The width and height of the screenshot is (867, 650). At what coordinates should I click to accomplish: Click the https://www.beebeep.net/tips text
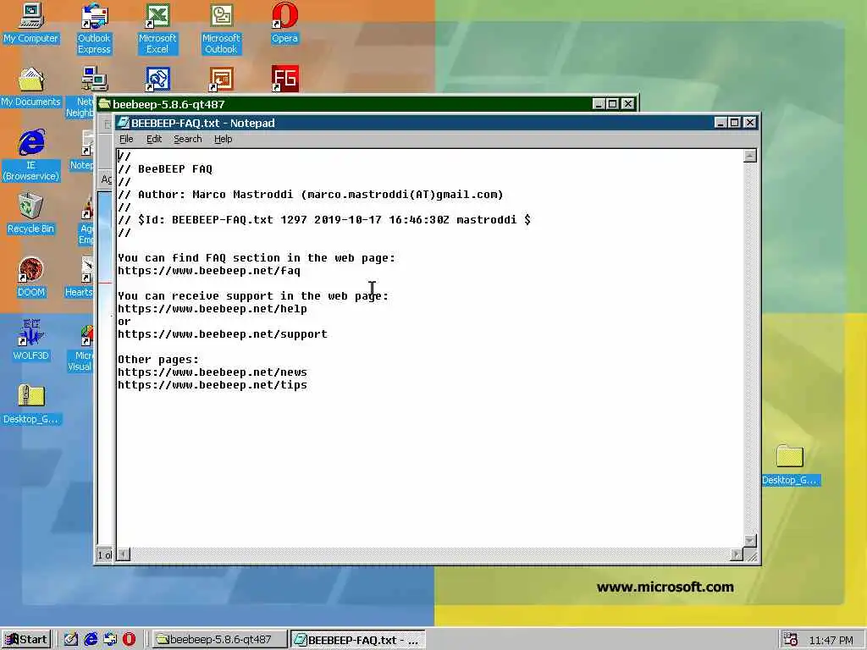213,385
